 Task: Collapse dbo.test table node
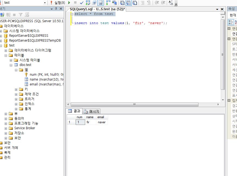coord(11,65)
